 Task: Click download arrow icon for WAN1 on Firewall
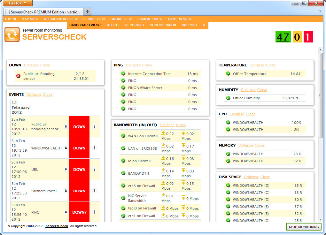(163, 133)
